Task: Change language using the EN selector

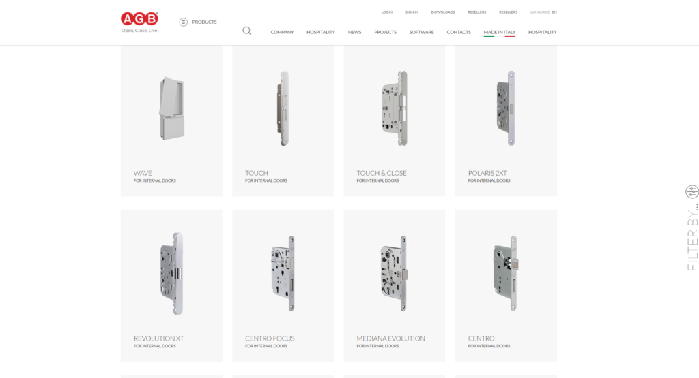Action: [554, 12]
